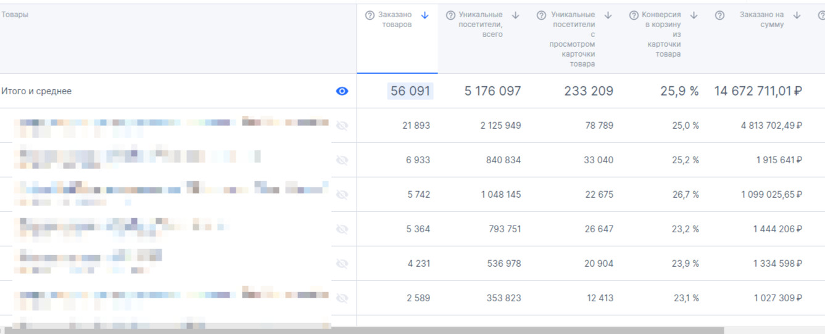Click ordered items cell 5 742
Screen dimensions: 825x334
click(x=418, y=195)
